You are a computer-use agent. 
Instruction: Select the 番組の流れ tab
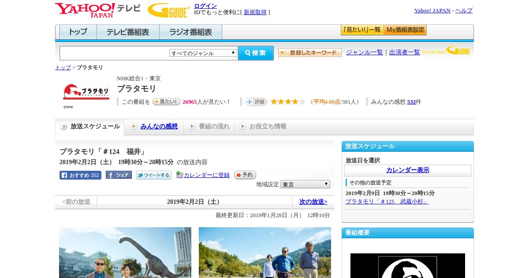tap(209, 127)
